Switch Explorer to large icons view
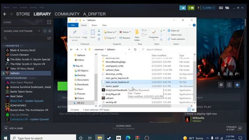The image size is (249, 140). pos(193,110)
